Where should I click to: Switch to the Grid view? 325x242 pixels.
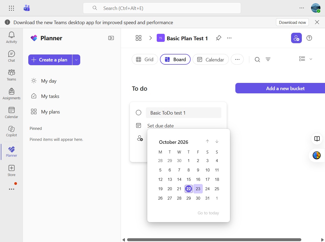coord(145,60)
